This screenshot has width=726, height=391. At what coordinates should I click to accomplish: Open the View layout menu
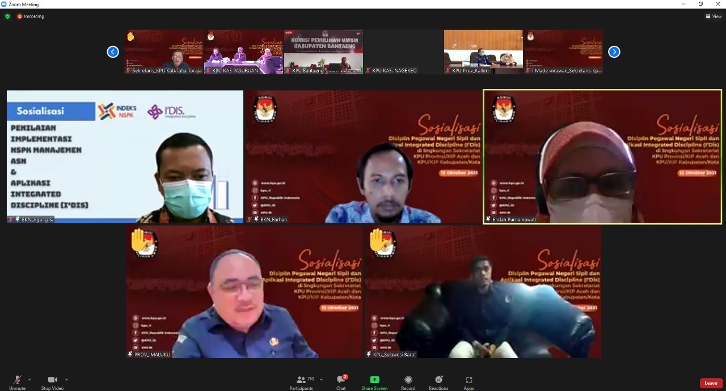(x=714, y=16)
